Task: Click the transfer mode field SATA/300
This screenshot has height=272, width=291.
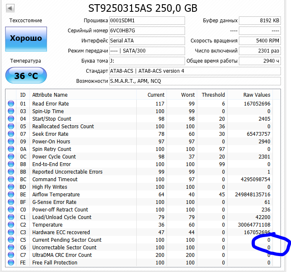Action: (147, 51)
